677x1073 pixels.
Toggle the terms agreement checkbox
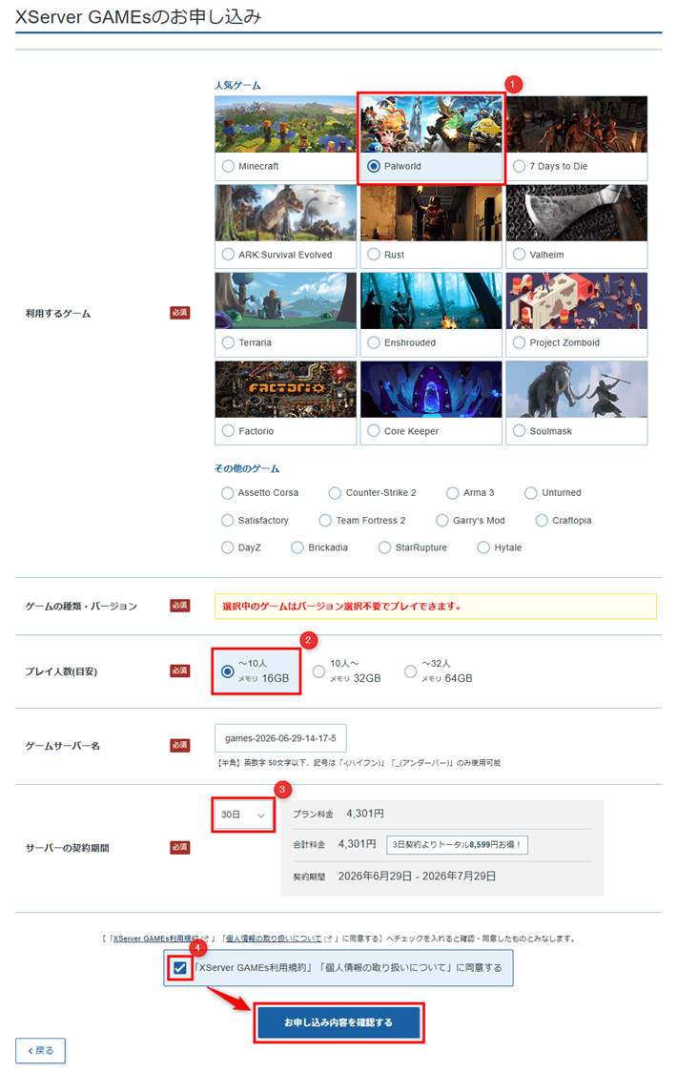(180, 968)
